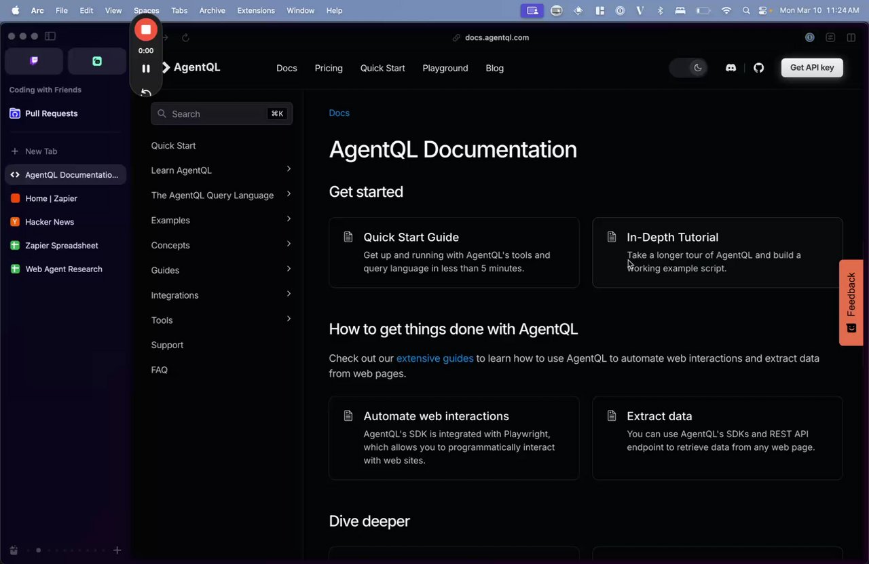The width and height of the screenshot is (869, 564).
Task: Click the plus icon at sidebar bottom
Action: [x=117, y=550]
